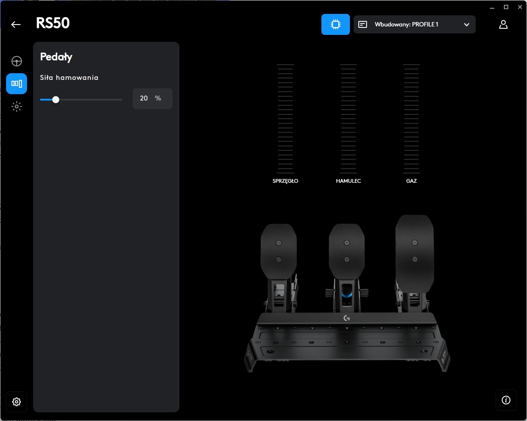This screenshot has height=421, width=527.
Task: Open the sun-shaped lighting settings tab
Action: point(17,106)
